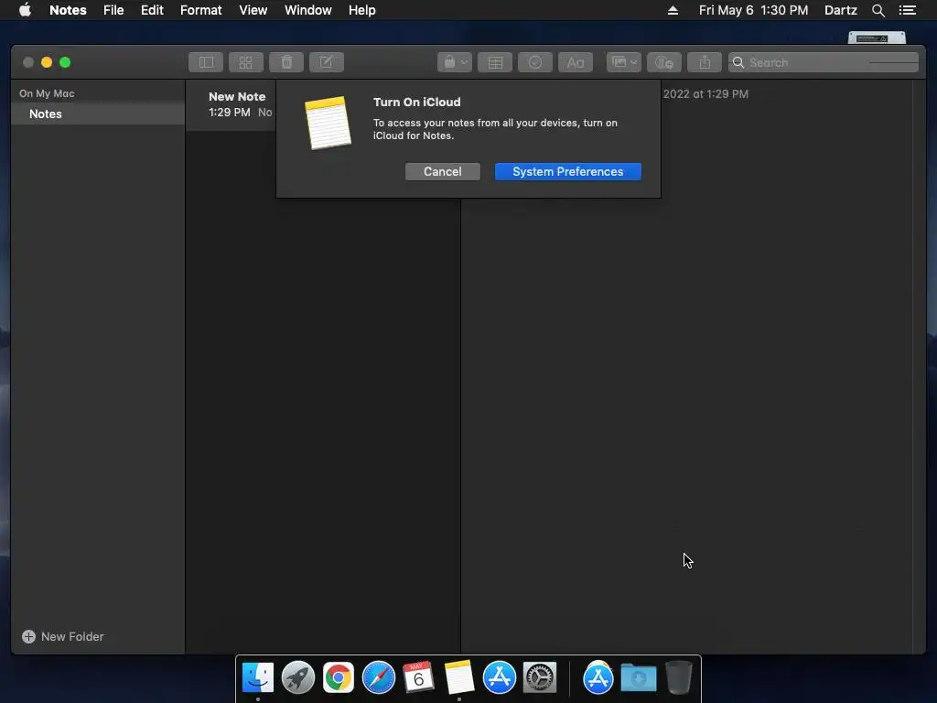
Task: Add a checklist with checkmark icon
Action: pyautogui.click(x=534, y=62)
